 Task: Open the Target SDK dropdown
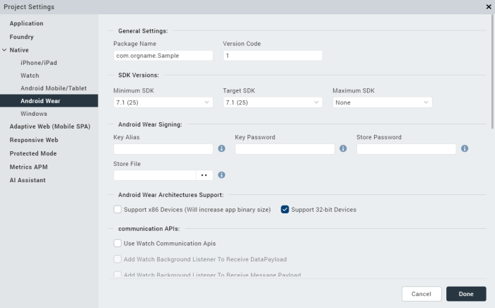(x=272, y=102)
